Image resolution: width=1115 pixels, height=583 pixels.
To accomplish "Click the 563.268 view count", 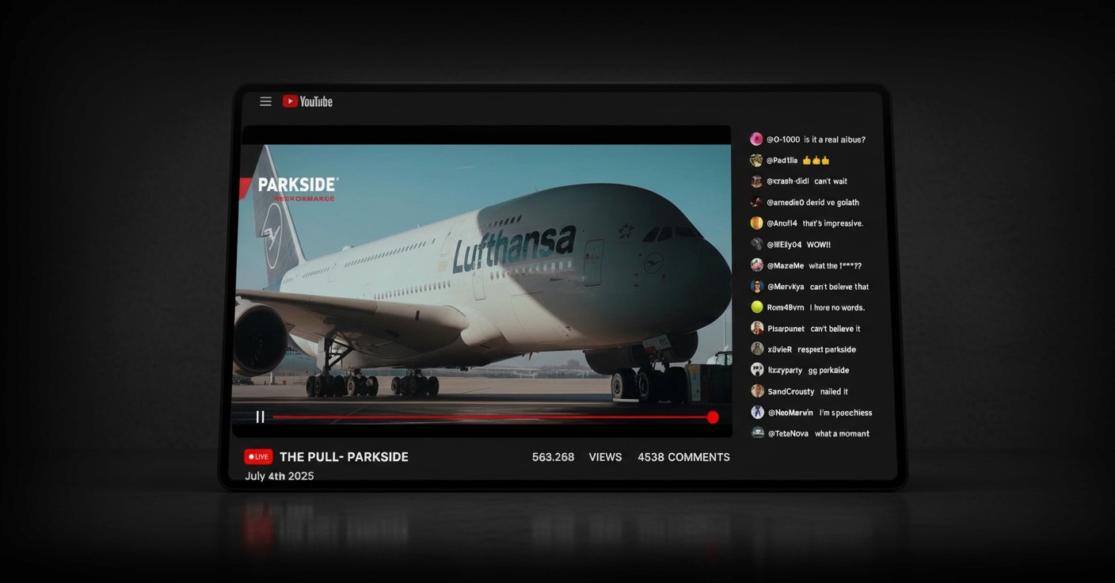I will (x=553, y=457).
